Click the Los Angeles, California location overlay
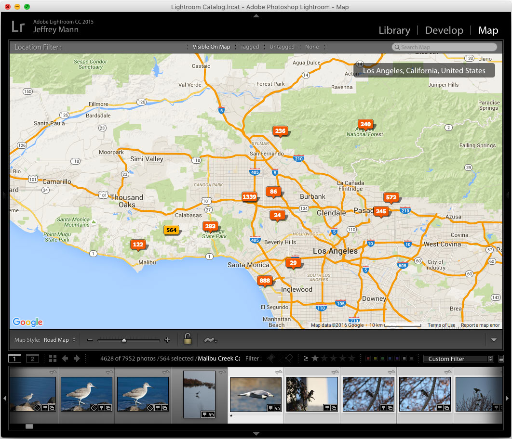 [424, 70]
